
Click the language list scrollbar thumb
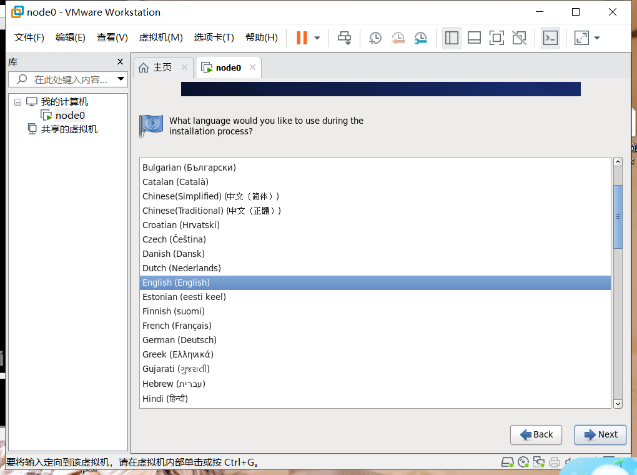(x=618, y=217)
